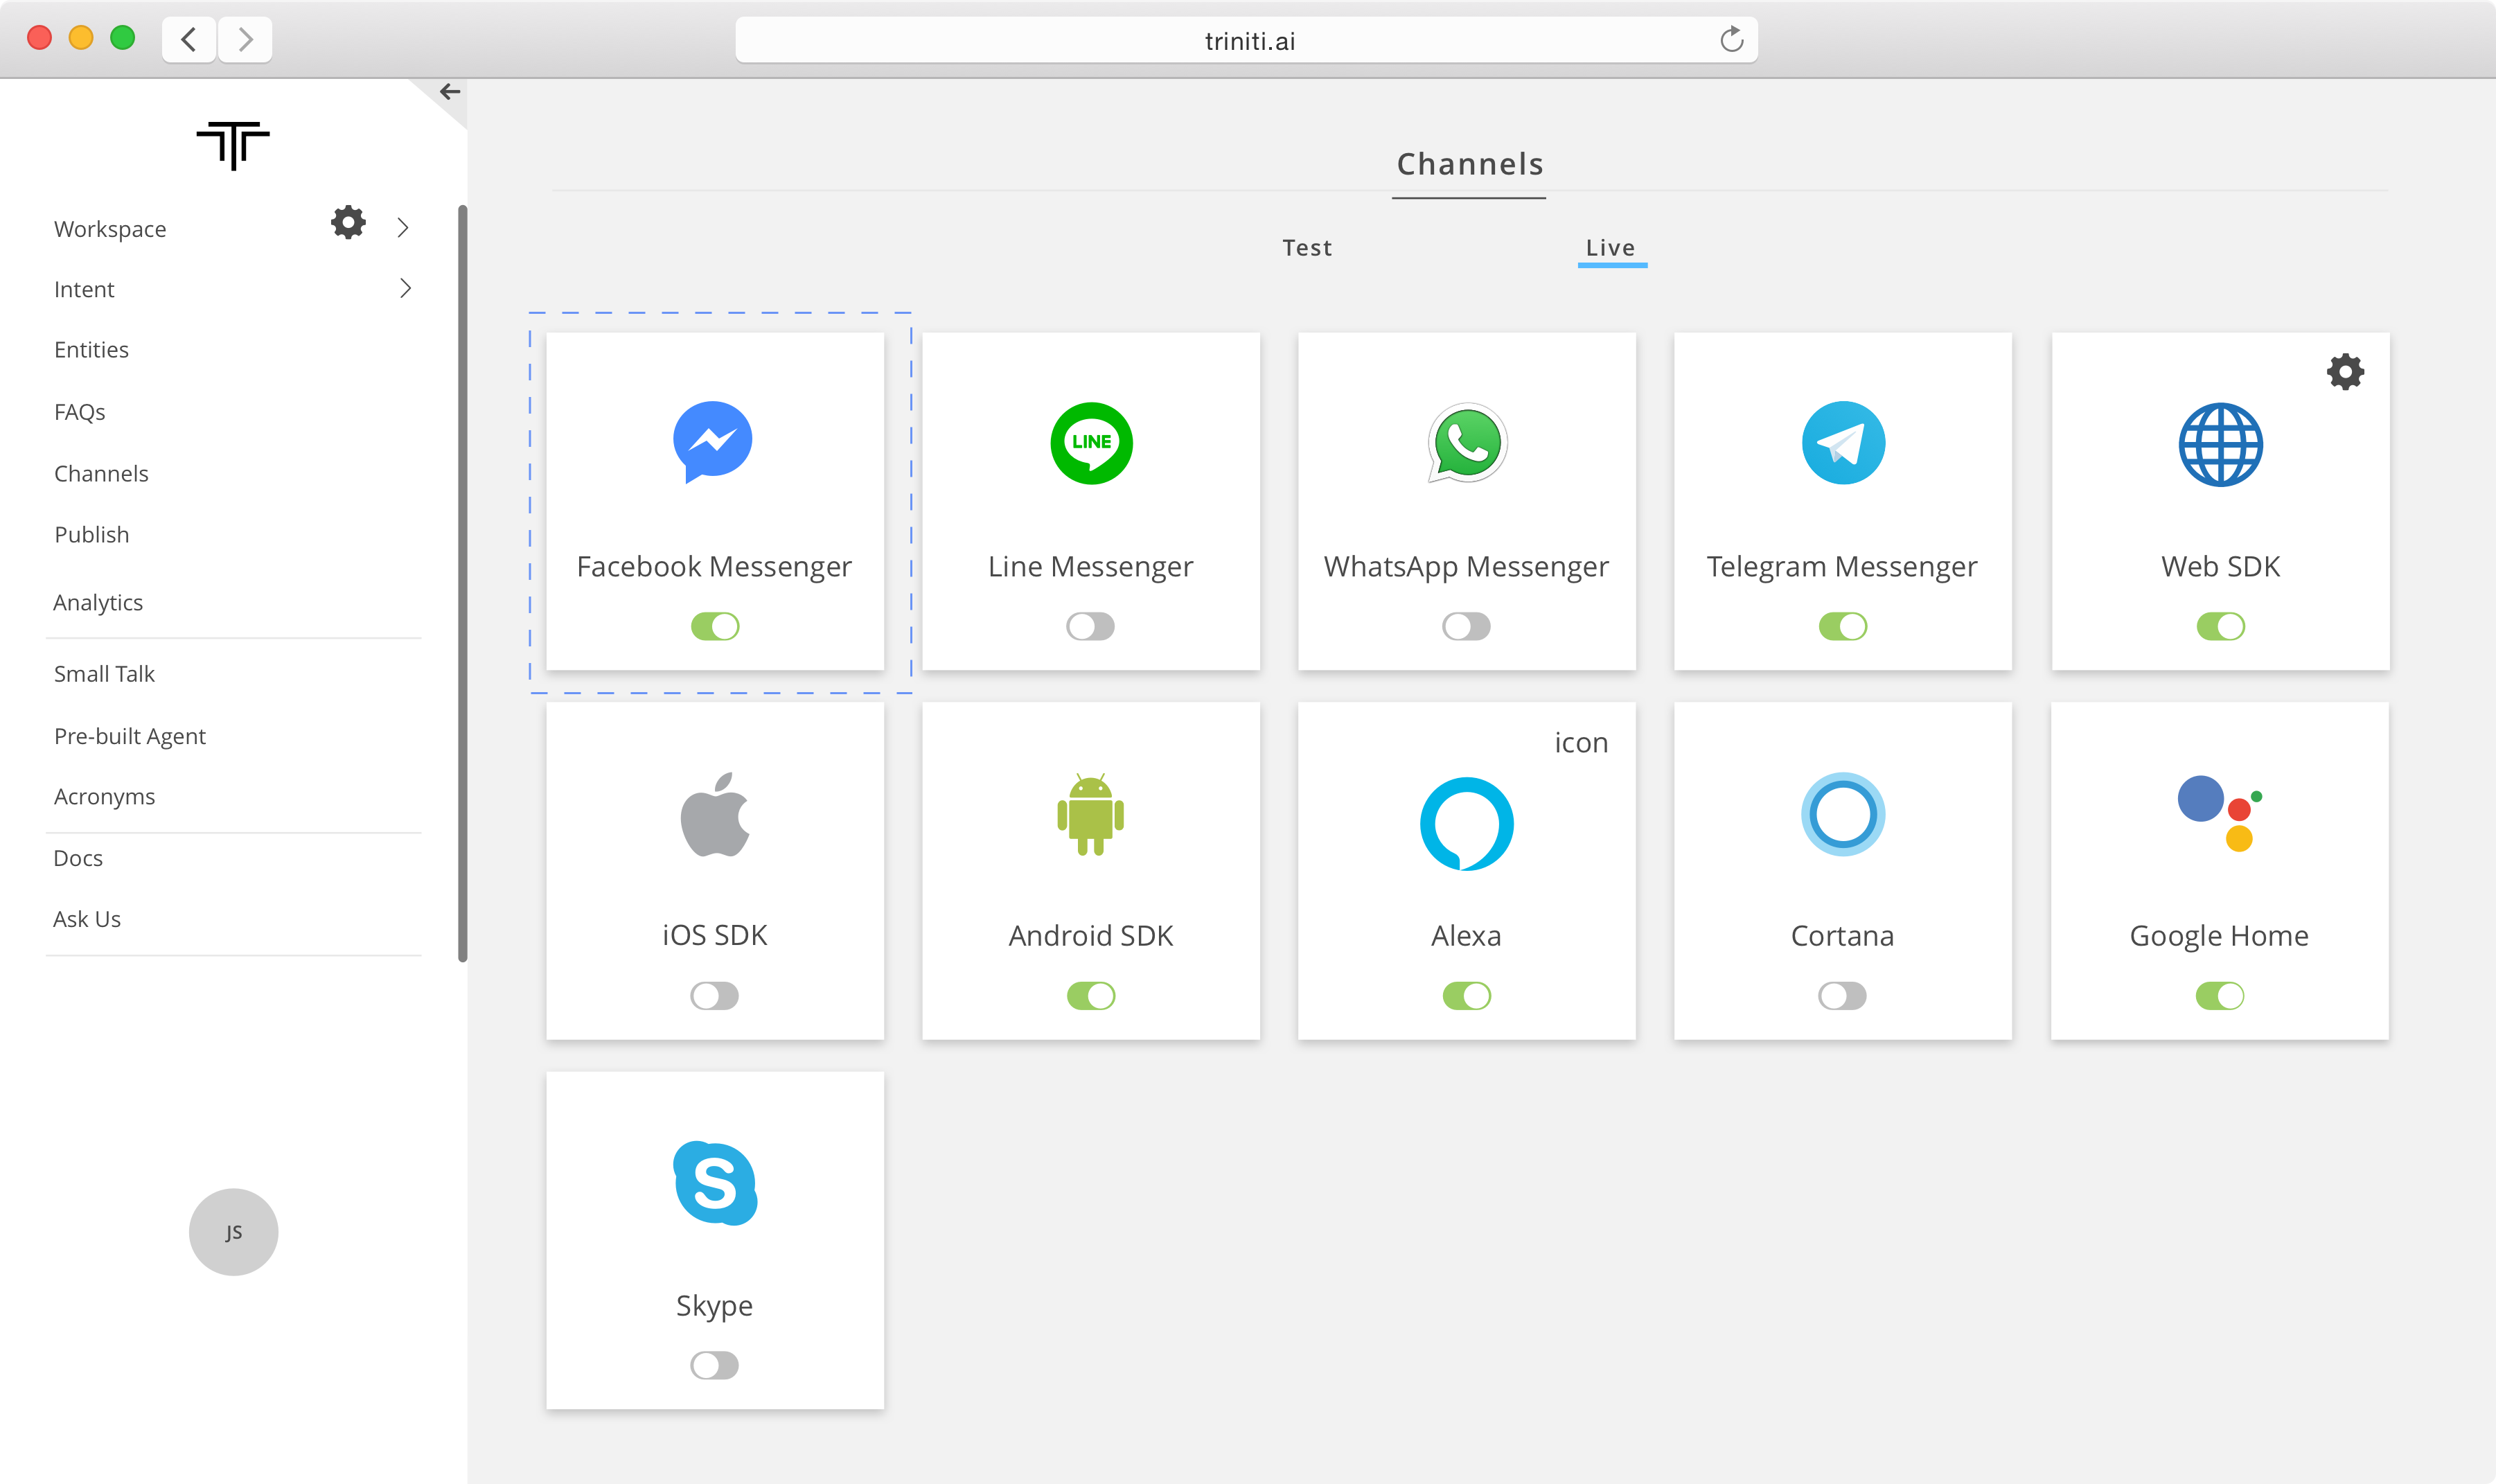
Task: Click the Facebook Messenger logo icon
Action: tap(713, 442)
